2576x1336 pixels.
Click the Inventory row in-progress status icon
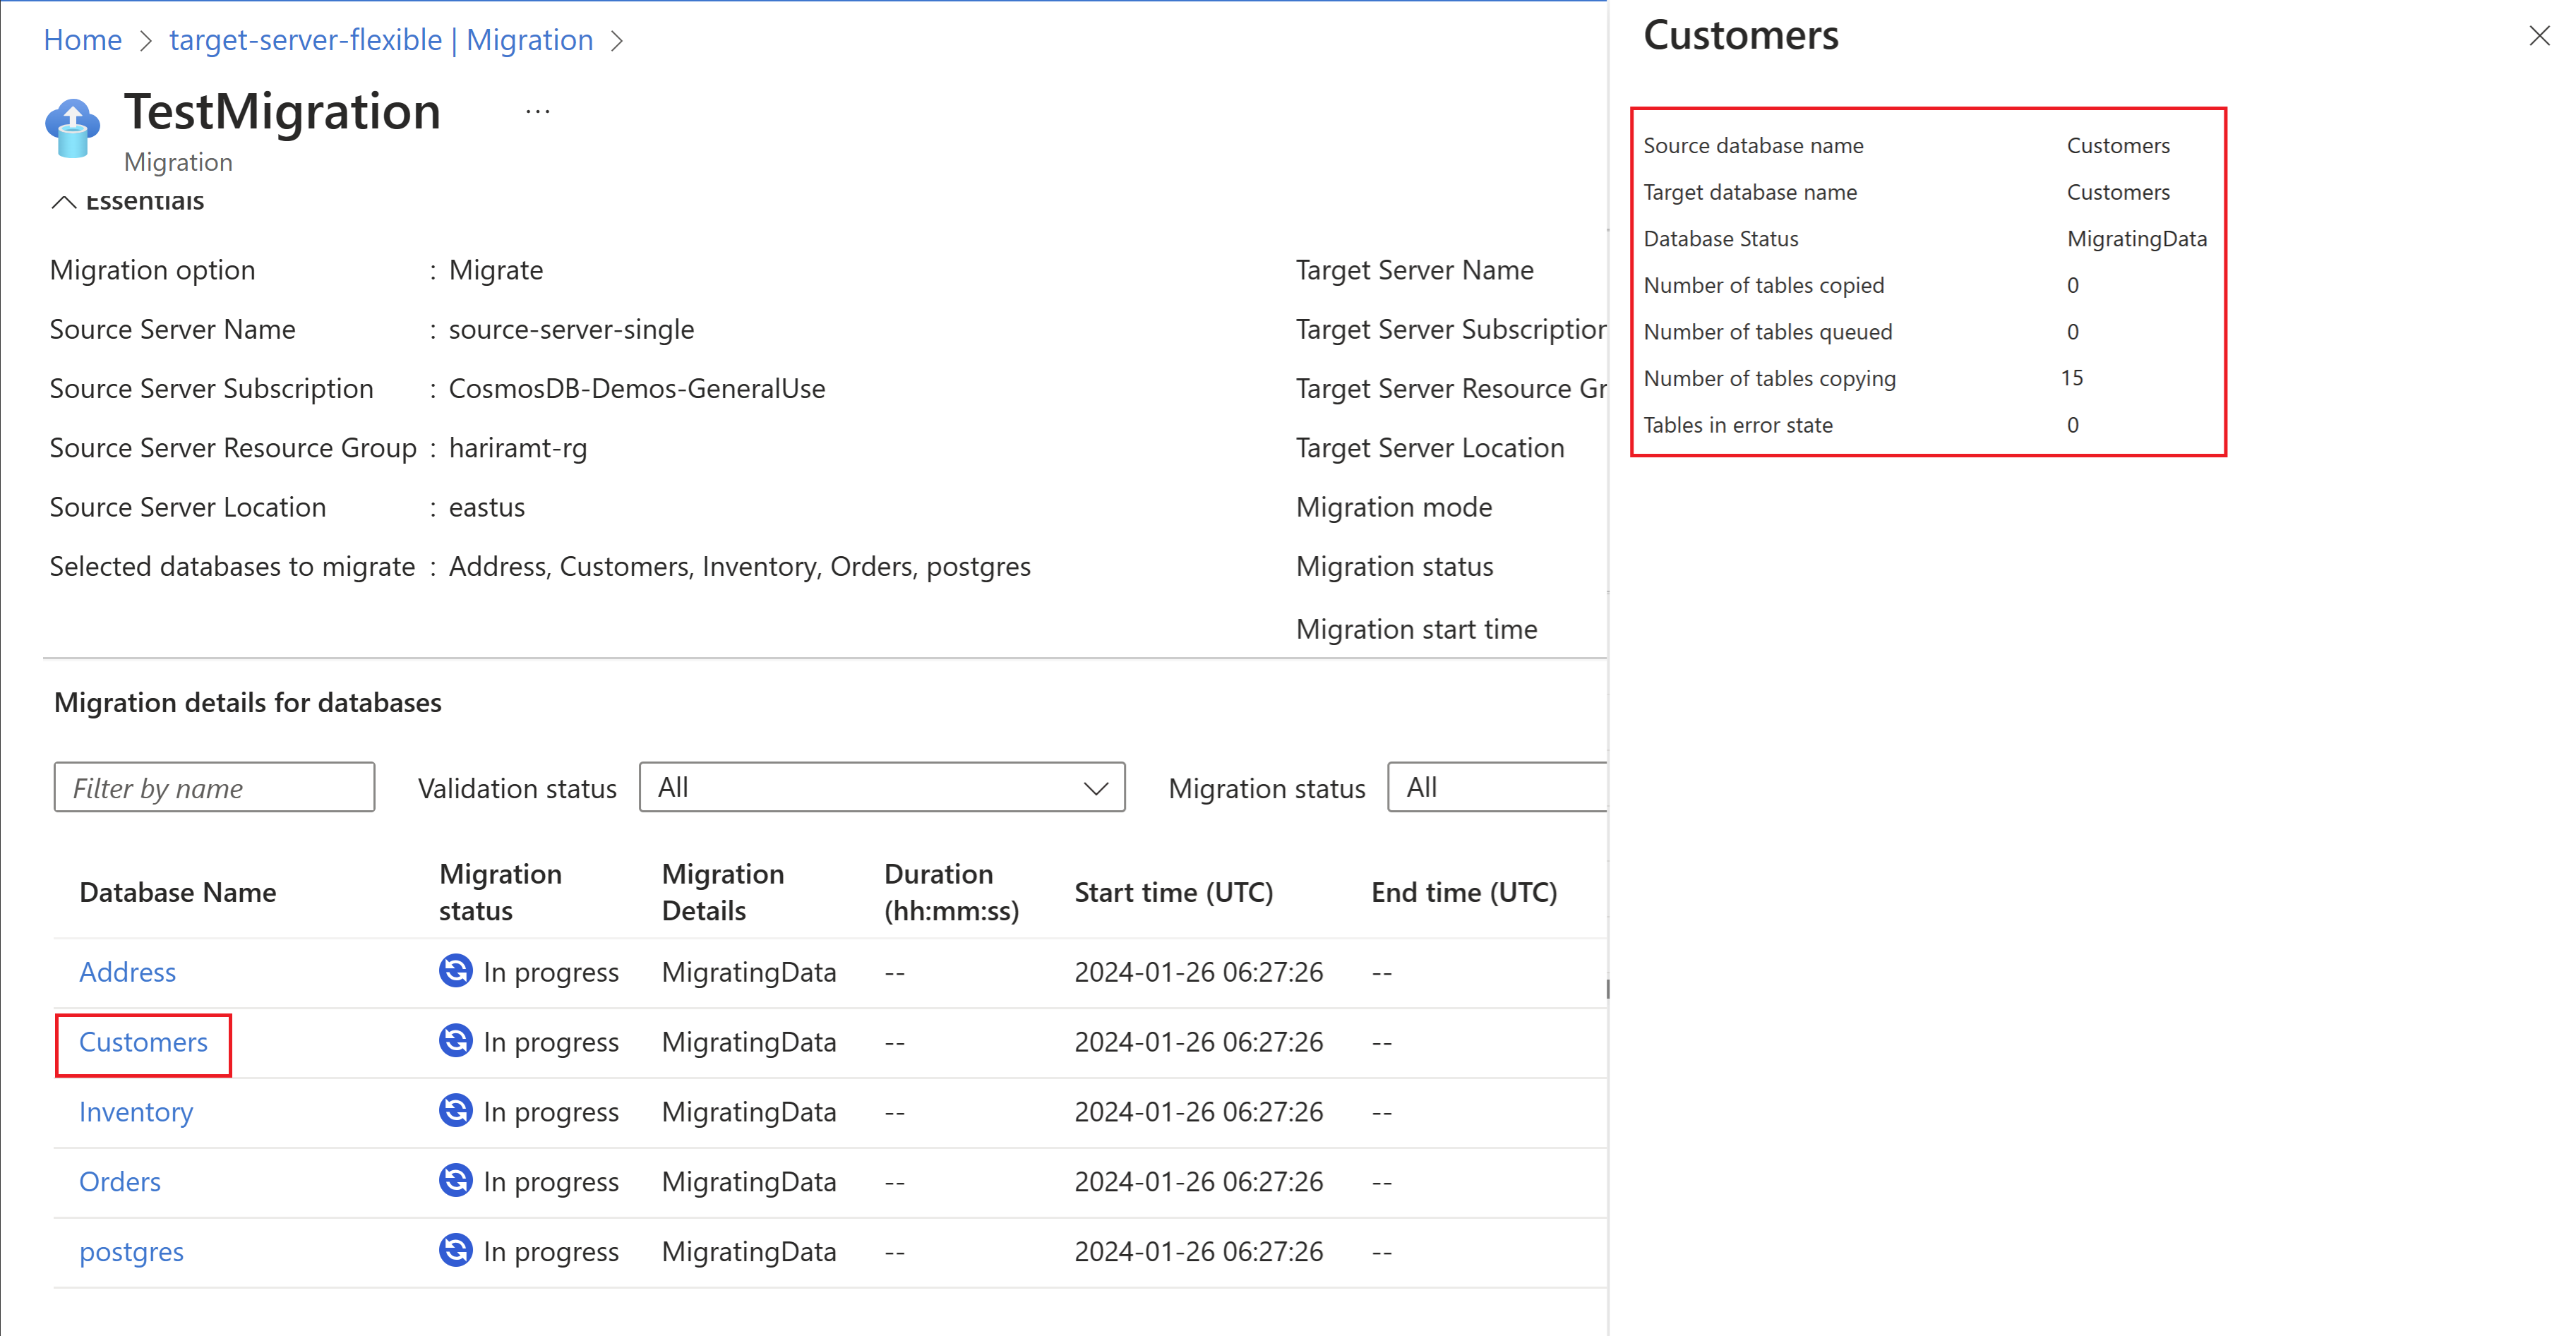455,1111
